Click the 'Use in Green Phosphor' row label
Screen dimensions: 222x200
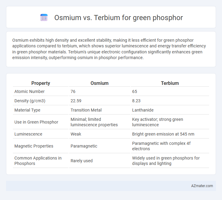(x=36, y=122)
